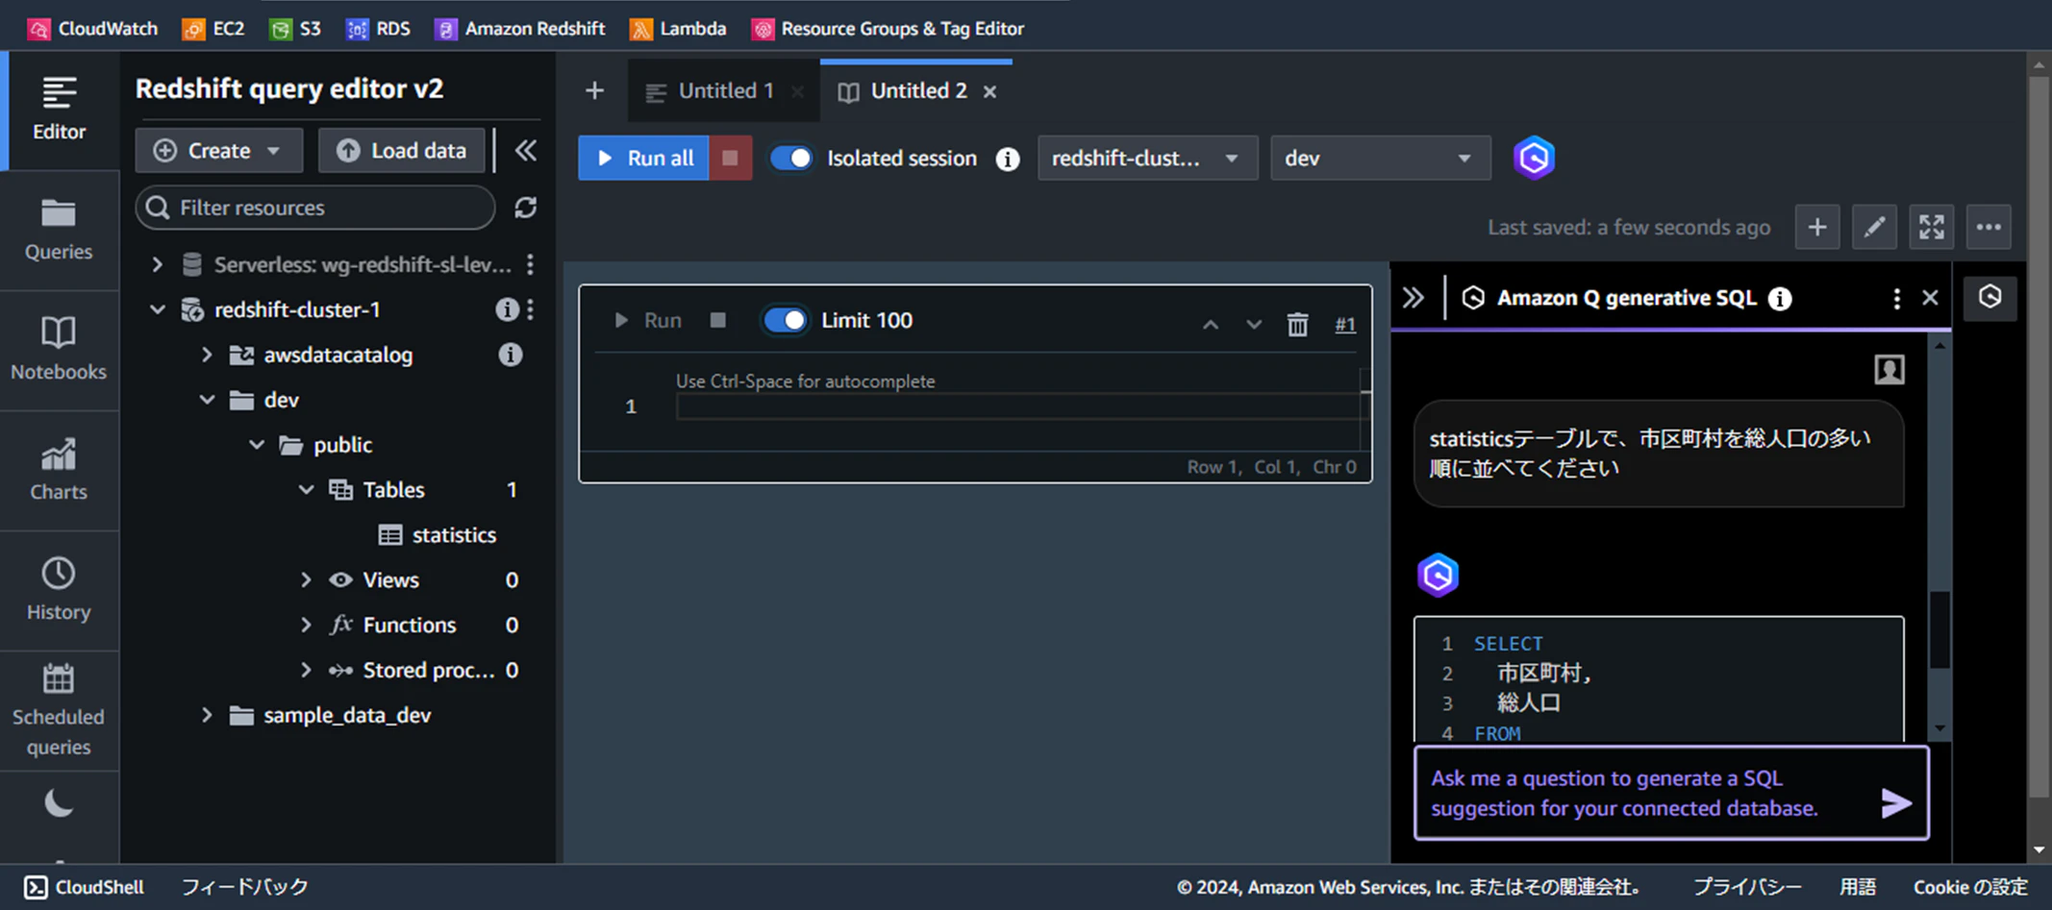
Task: Switch theme with the moon icon
Action: pyautogui.click(x=59, y=802)
